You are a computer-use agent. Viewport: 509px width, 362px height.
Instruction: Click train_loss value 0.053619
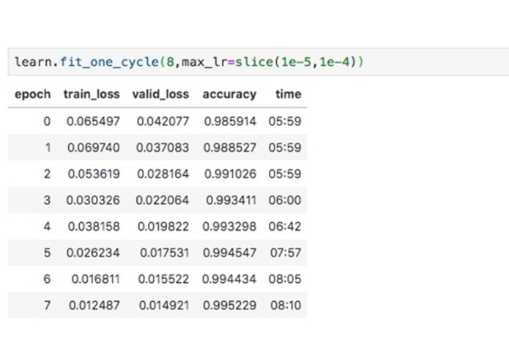point(94,174)
